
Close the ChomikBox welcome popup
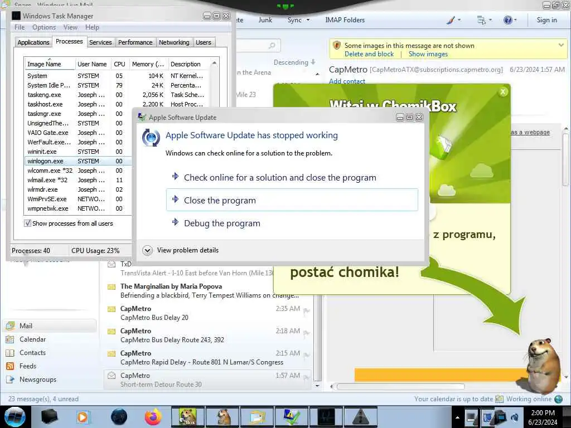(503, 92)
